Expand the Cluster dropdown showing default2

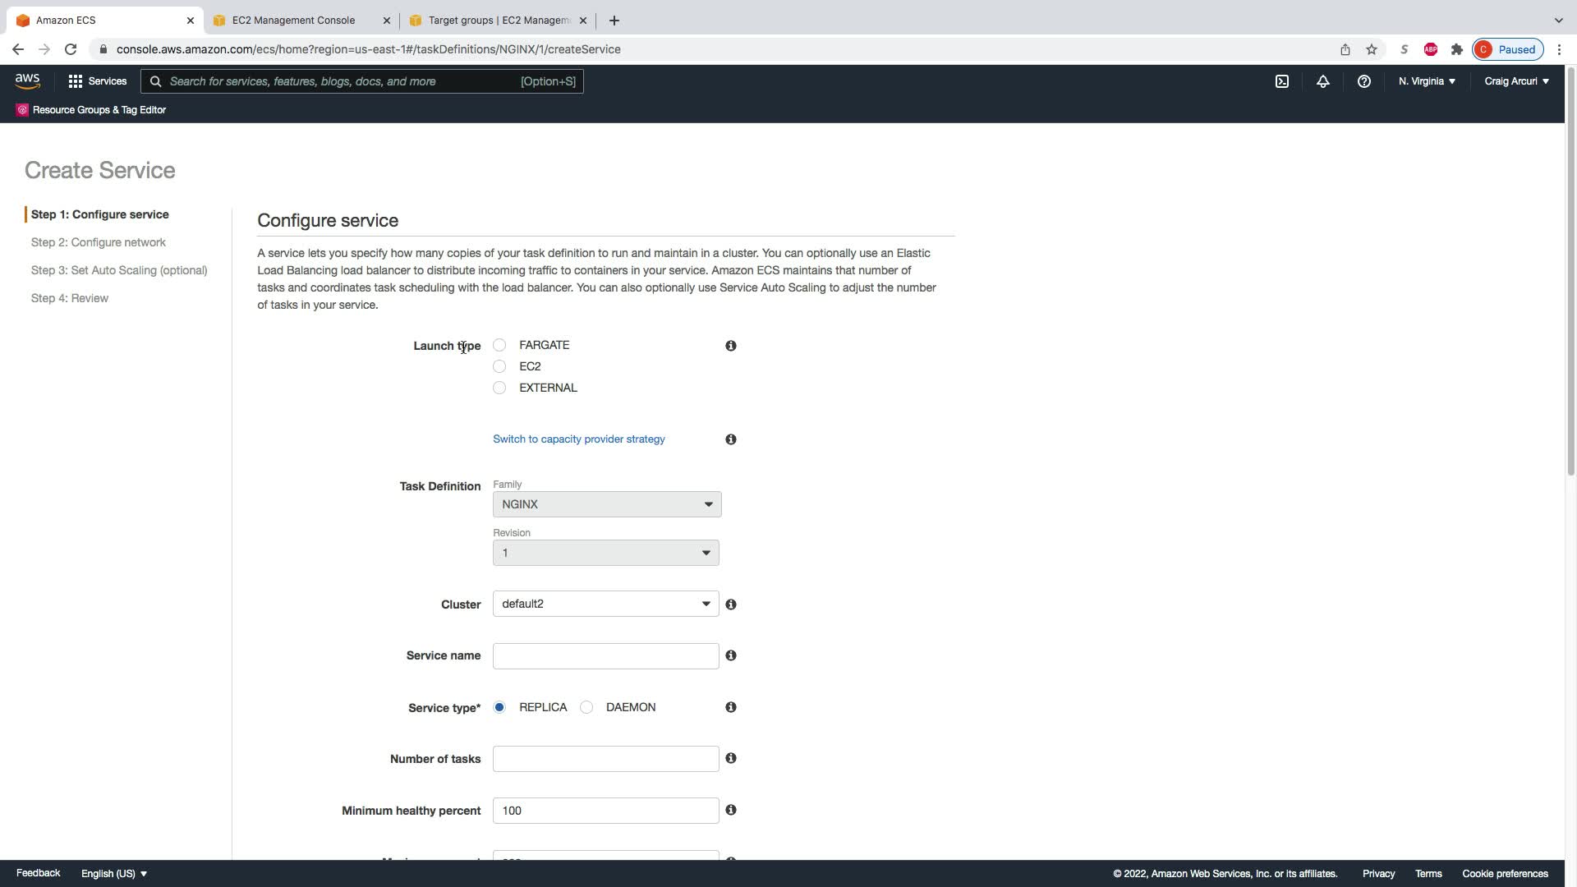(605, 604)
